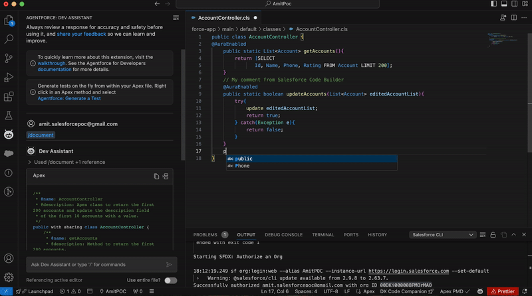Open the Extensions view
The height and width of the screenshot is (296, 532).
click(9, 96)
